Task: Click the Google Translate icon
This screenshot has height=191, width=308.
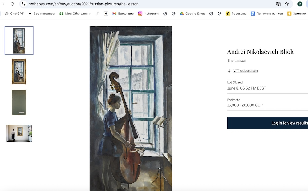Action: pyautogui.click(x=278, y=4)
